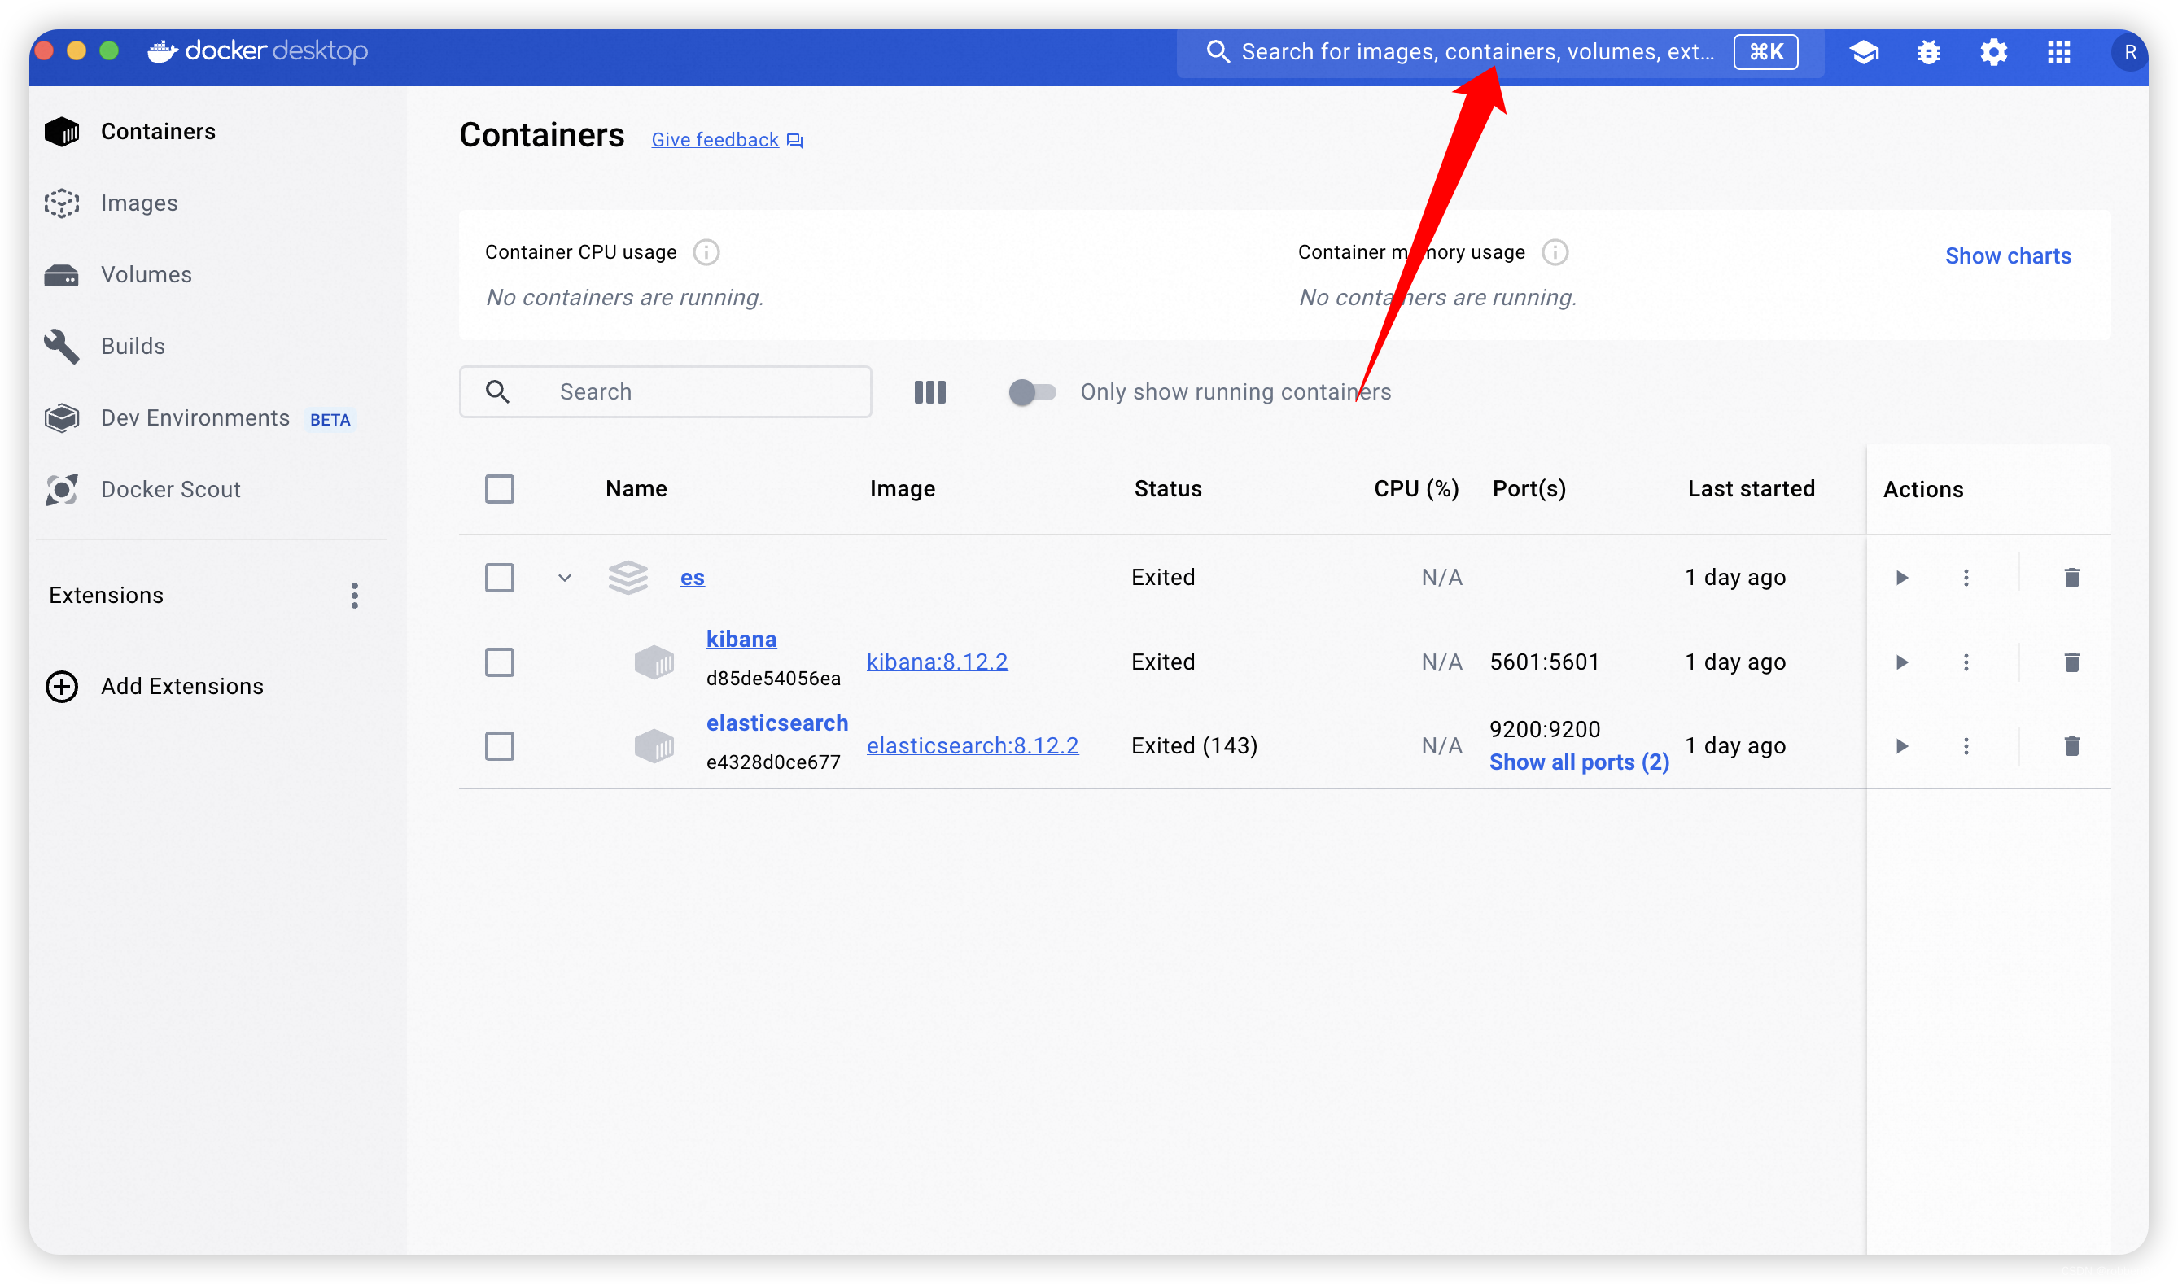Viewport: 2178px width, 1284px height.
Task: Open more actions menu for es stack
Action: (1966, 578)
